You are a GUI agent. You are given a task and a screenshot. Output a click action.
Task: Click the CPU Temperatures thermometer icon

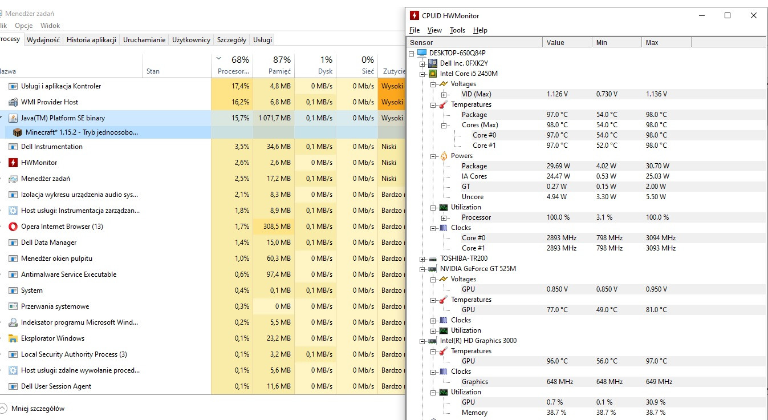tap(444, 104)
